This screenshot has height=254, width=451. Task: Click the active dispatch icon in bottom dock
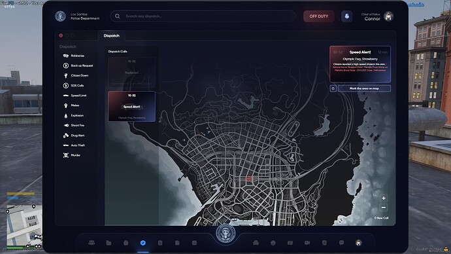(143, 243)
